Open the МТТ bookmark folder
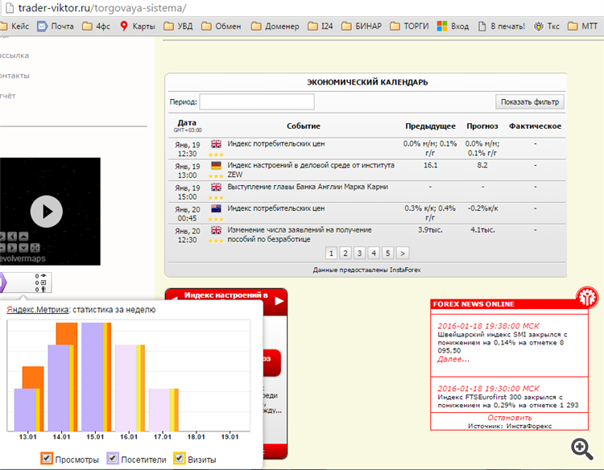 tap(583, 27)
